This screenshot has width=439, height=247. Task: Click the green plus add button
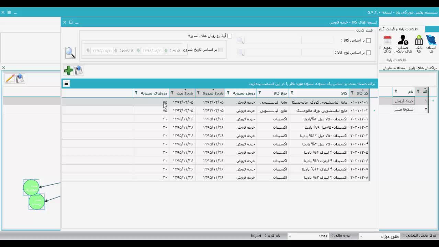click(x=68, y=70)
